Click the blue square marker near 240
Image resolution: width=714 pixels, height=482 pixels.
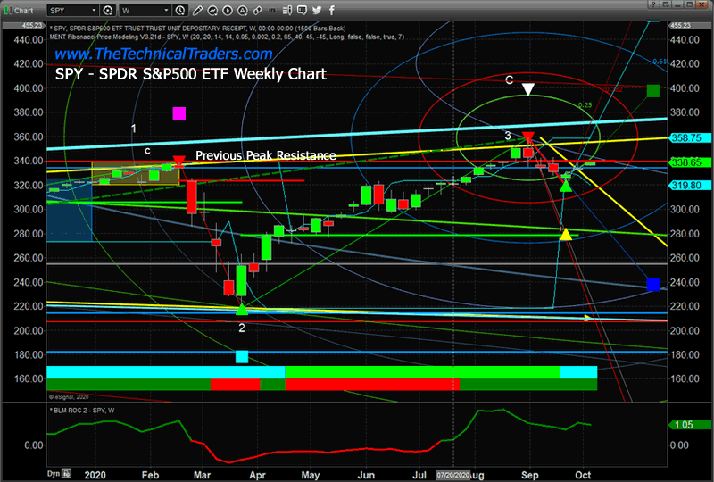tap(653, 285)
